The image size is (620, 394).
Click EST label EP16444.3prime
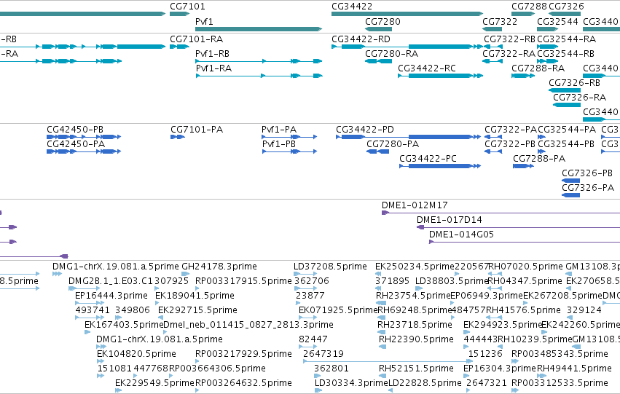pos(111,296)
